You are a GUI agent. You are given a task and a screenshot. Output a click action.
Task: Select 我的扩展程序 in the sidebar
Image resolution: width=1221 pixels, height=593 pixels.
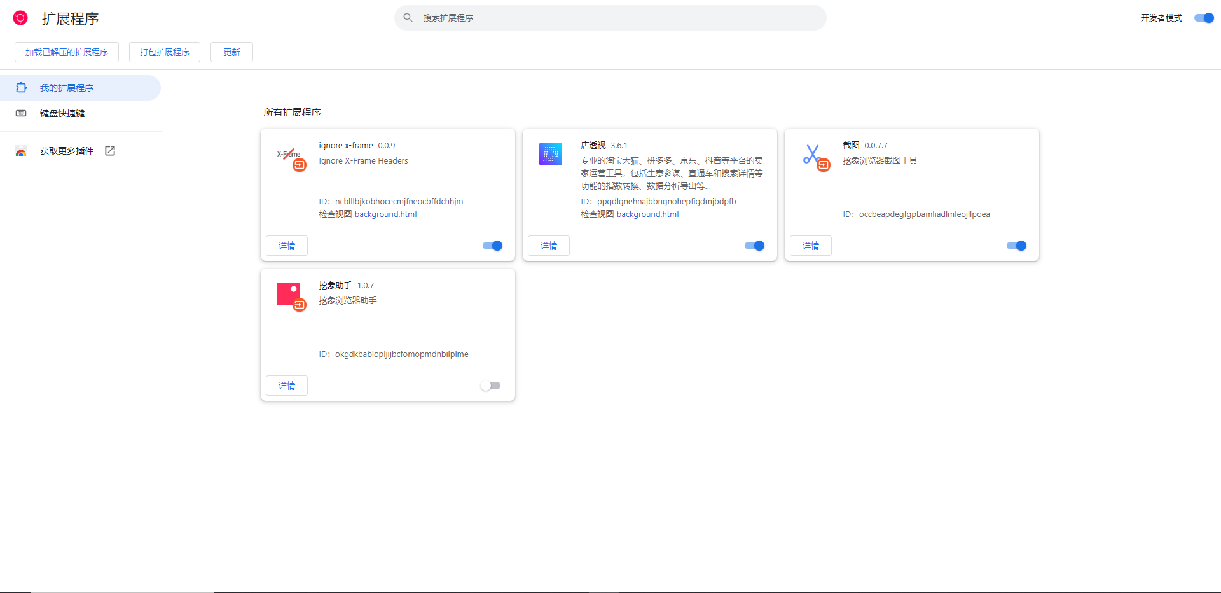point(67,88)
